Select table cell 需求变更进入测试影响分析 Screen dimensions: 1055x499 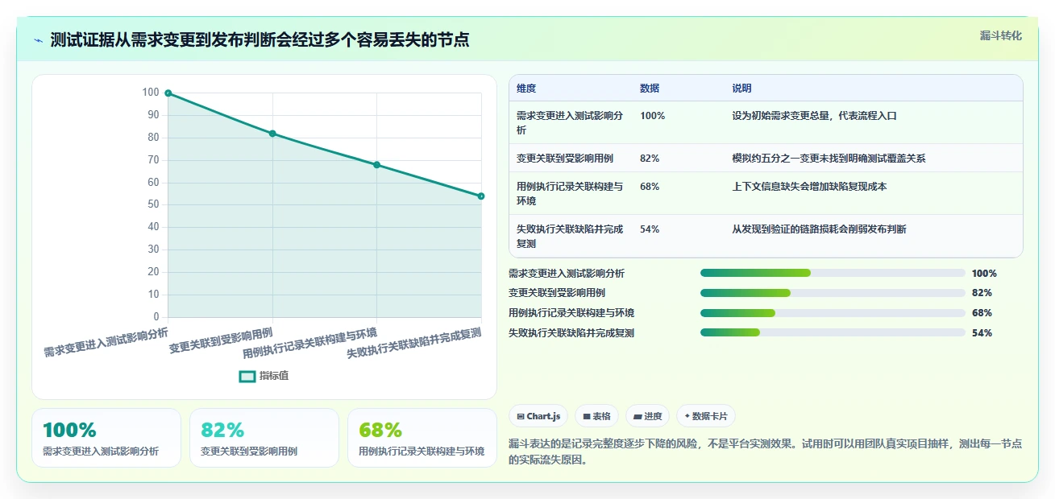571,122
